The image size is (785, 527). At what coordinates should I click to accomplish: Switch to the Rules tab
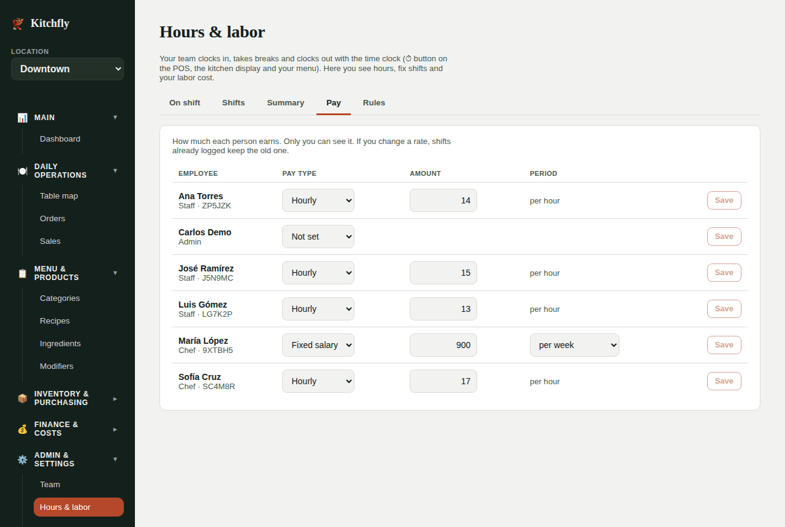374,103
